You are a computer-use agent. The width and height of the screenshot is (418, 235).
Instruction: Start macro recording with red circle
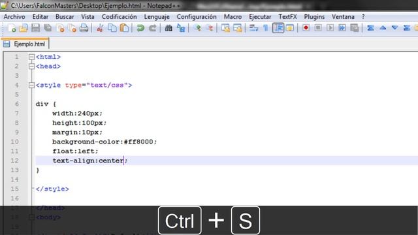[x=306, y=27]
